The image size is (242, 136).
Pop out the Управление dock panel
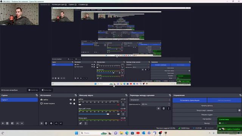240,95
